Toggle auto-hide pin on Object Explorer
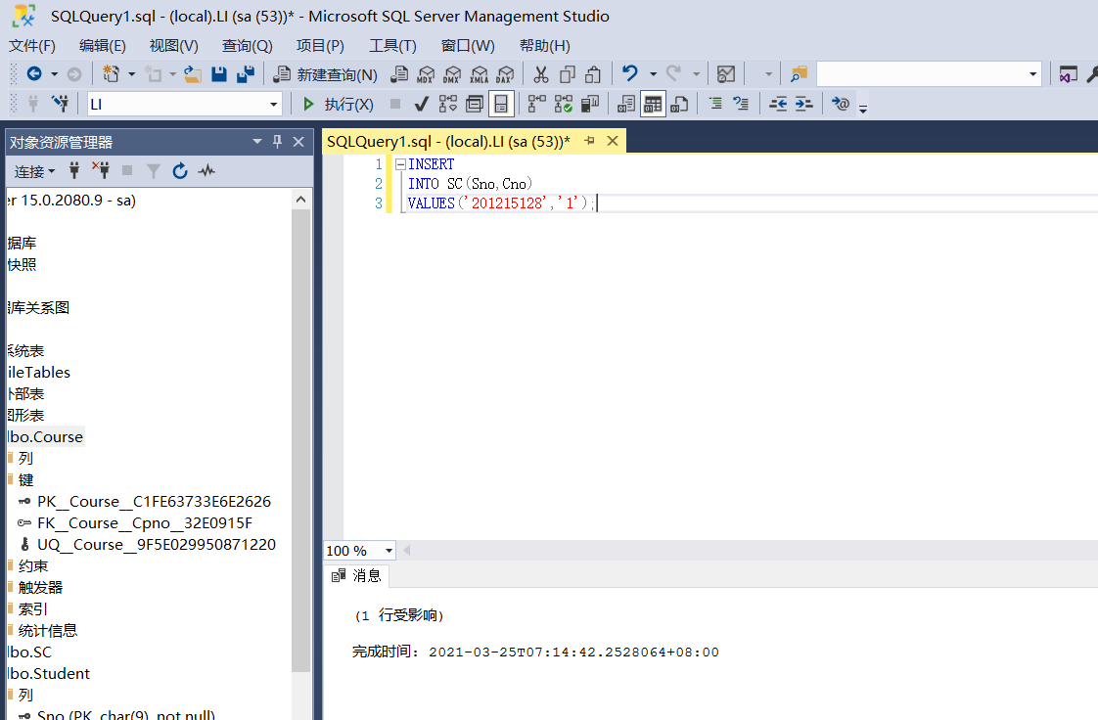Screen dimensions: 1098x720 coord(277,141)
